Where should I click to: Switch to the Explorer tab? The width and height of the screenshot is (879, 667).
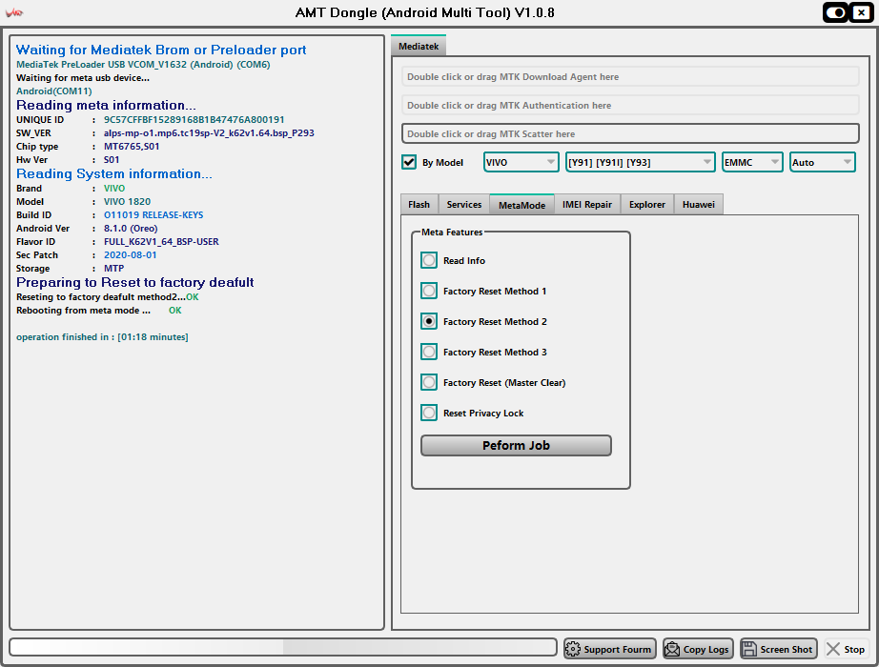[647, 205]
